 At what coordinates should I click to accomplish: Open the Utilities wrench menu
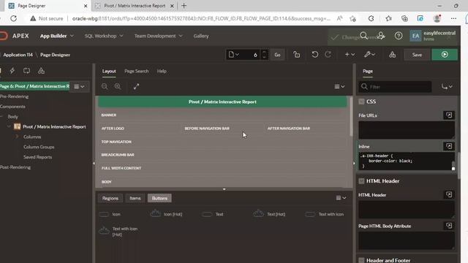click(x=369, y=55)
